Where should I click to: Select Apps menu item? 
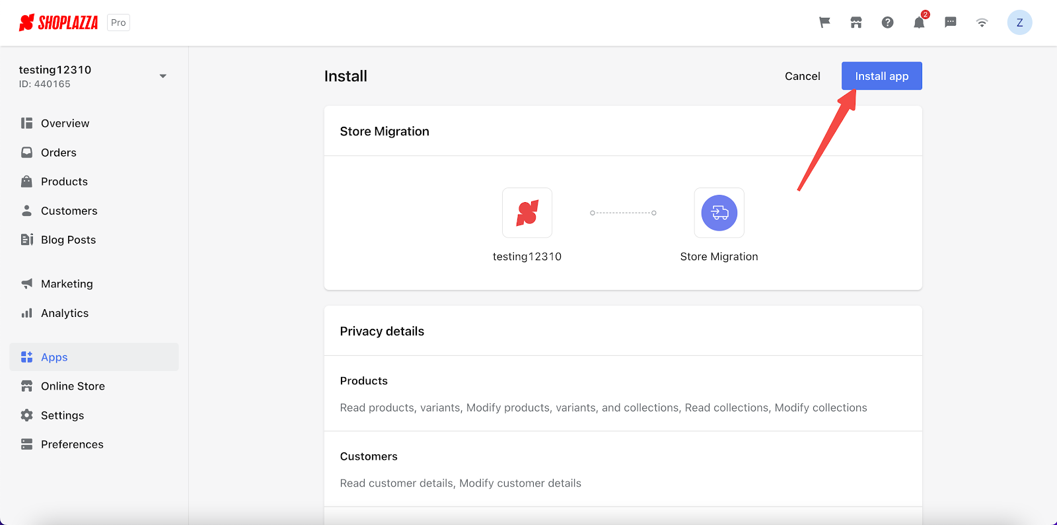(x=94, y=357)
